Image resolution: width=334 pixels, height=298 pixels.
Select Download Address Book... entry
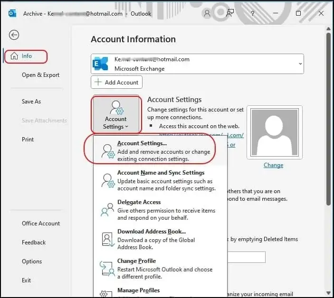click(160, 239)
